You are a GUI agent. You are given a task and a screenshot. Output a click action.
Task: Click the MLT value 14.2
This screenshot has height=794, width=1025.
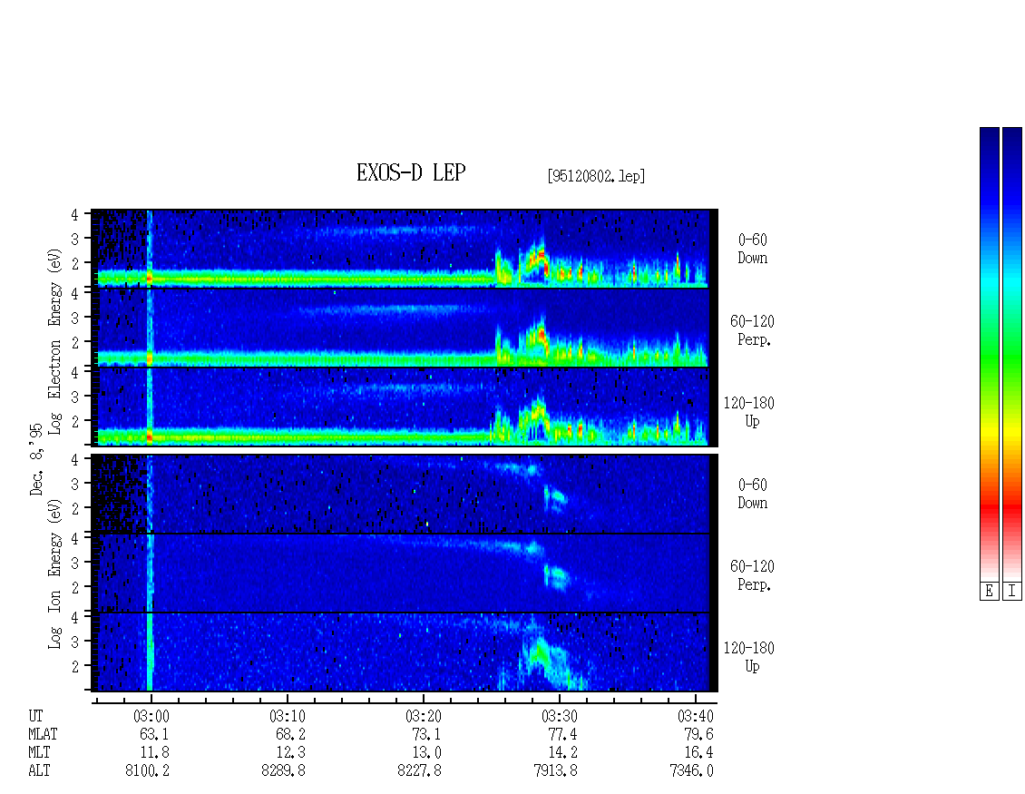[562, 753]
